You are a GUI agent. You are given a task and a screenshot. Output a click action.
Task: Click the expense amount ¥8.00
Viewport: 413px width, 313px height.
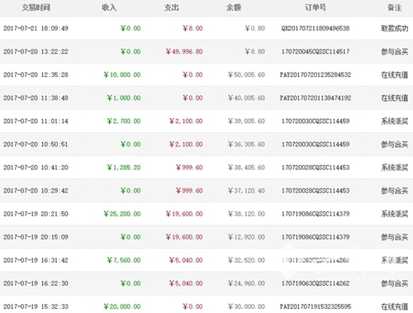pyautogui.click(x=192, y=28)
